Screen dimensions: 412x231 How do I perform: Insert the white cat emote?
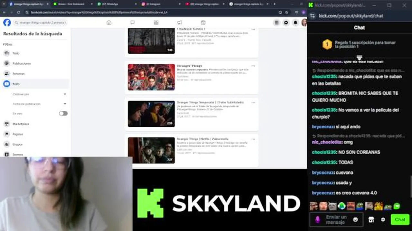332,206
